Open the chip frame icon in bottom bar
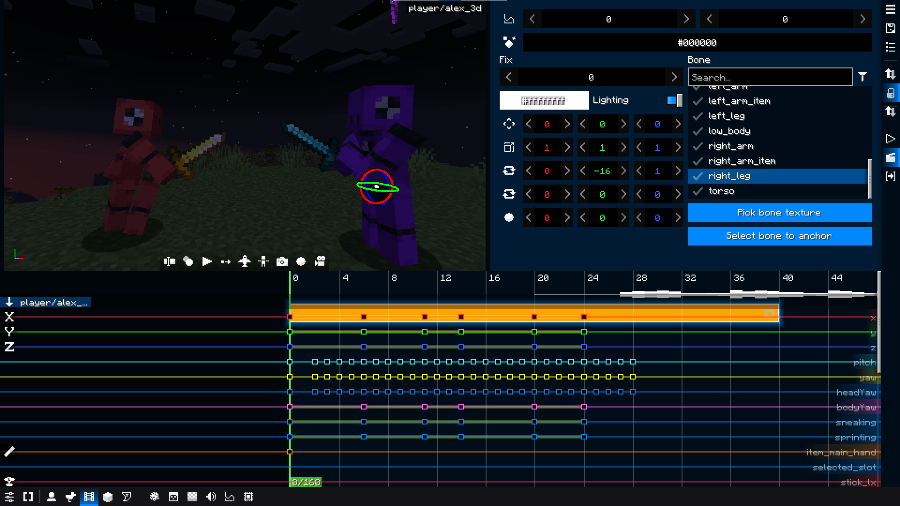Screen dimensions: 900x506 248,497
